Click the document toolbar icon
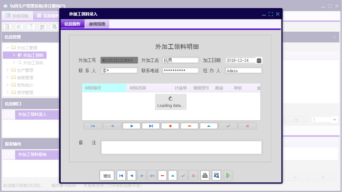342x192 pixels. pyautogui.click(x=30, y=26)
